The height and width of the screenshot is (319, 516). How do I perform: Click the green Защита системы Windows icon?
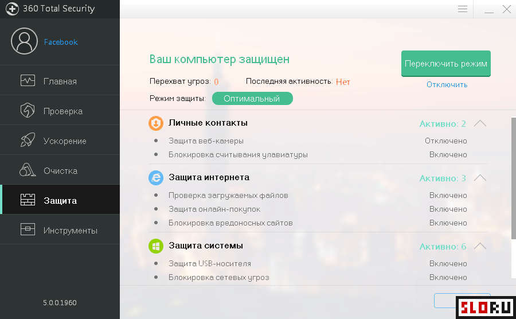pyautogui.click(x=155, y=246)
